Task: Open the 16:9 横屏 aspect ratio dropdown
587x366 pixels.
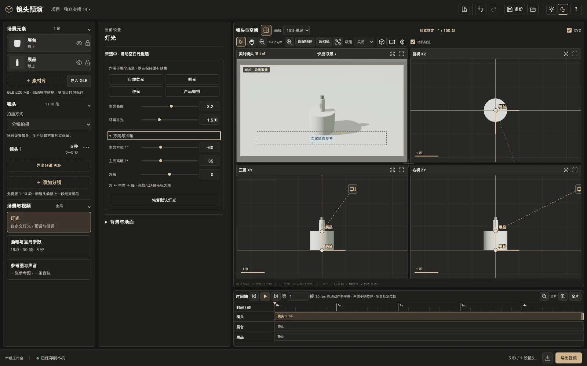Action: [296, 30]
